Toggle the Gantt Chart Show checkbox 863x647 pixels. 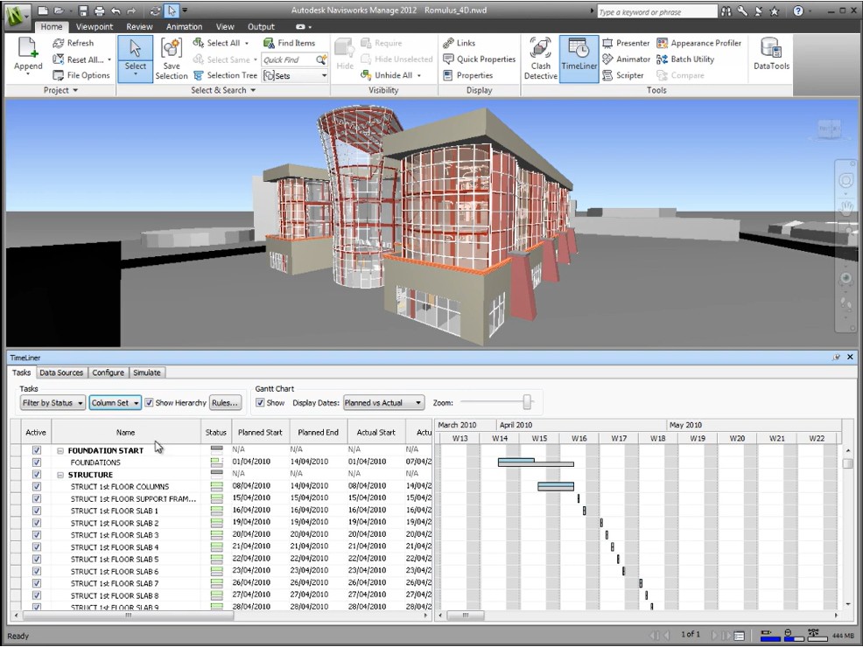[260, 403]
